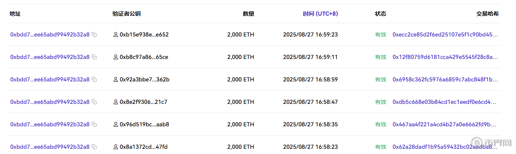This screenshot has height=154, width=516.
Task: Click validator icon beside 0xb15e938e...e652
Action: (116, 35)
